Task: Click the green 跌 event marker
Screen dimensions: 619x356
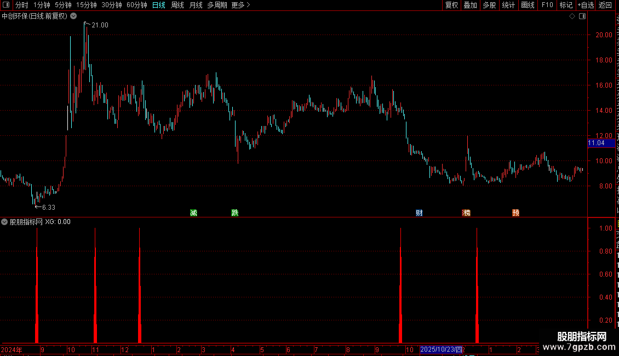Action: pyautogui.click(x=235, y=213)
